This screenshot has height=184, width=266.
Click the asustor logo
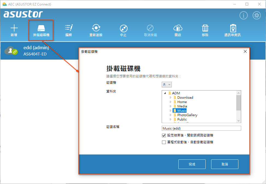[23, 14]
